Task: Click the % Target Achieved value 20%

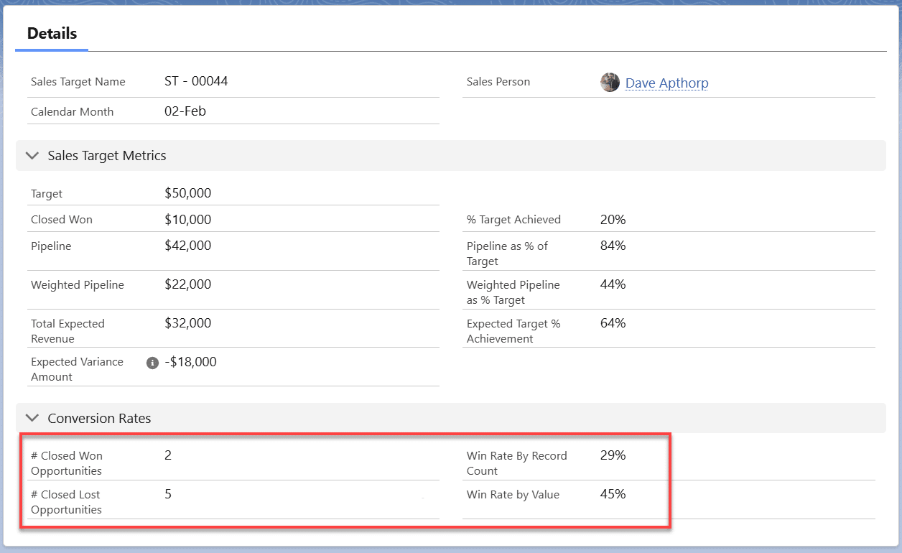Action: [613, 219]
